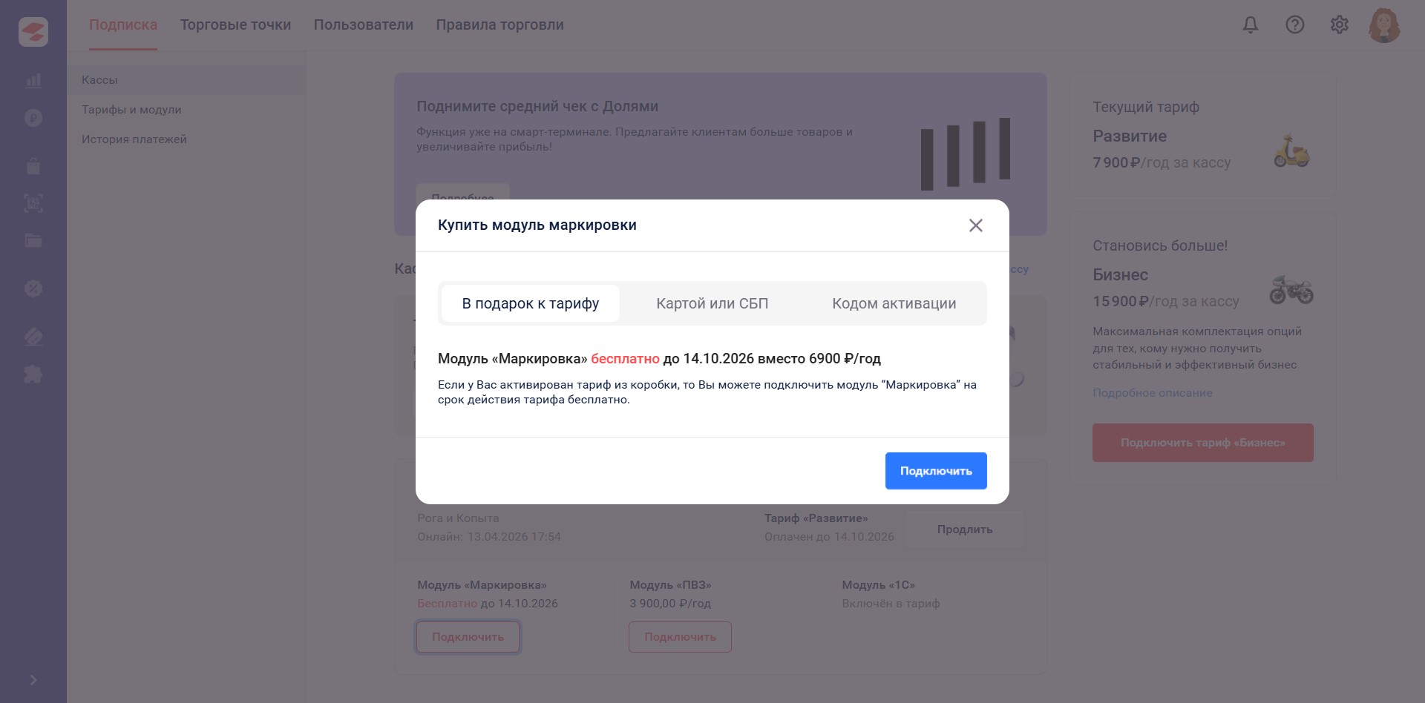
Task: Expand the sidebar with the bottom chevron
Action: click(x=33, y=680)
